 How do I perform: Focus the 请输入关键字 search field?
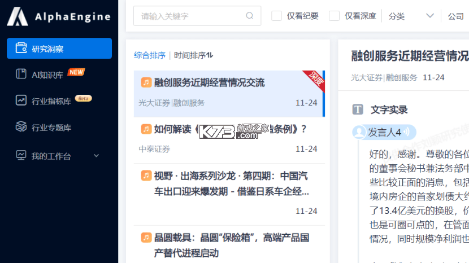tap(197, 16)
